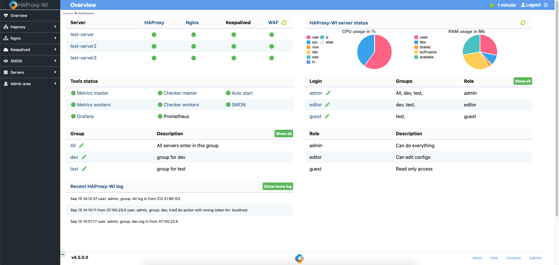Toggle the 'avaliable' RAM legend entry
Screen dimensions: 559x265
click(424, 57)
